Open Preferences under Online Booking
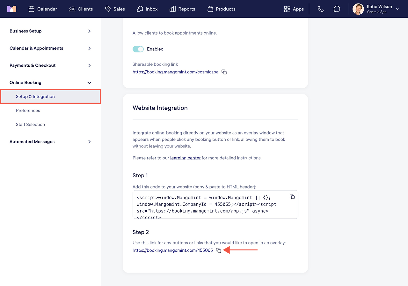 (x=28, y=111)
